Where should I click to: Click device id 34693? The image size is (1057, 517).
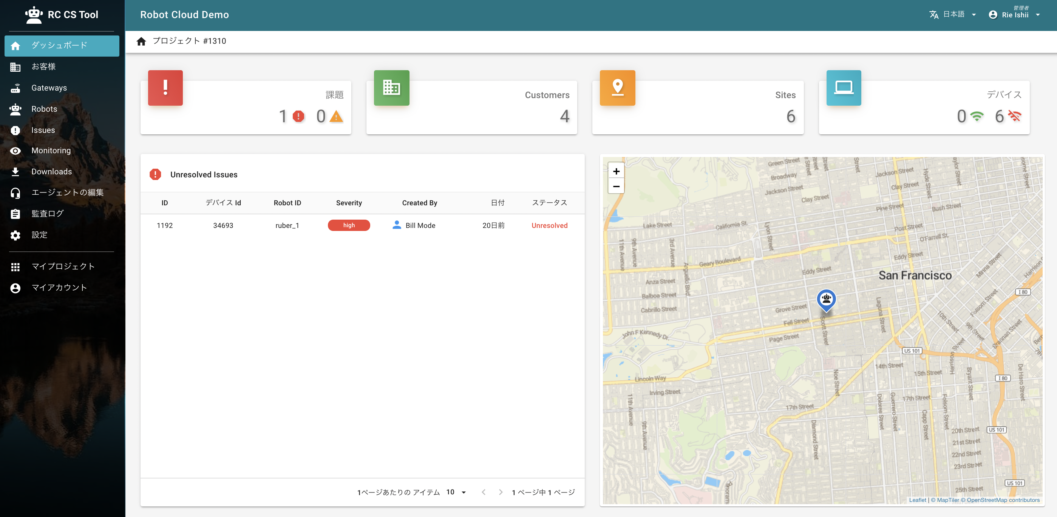[x=223, y=226]
